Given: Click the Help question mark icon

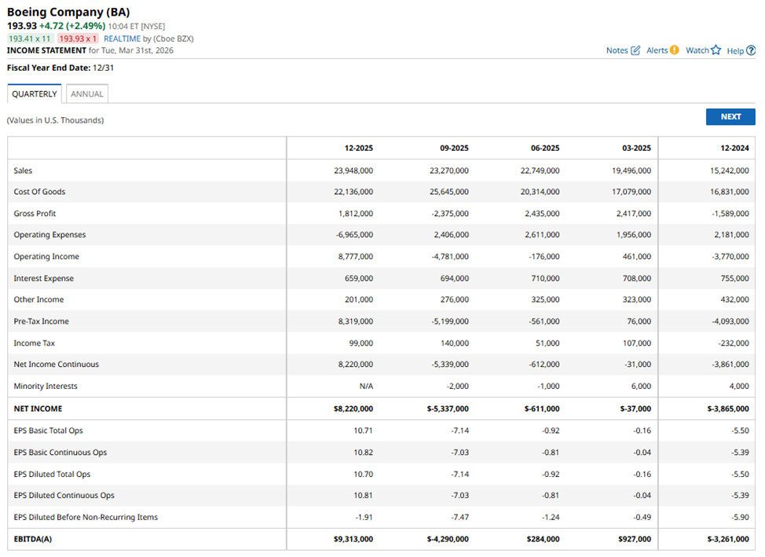Looking at the screenshot, I should [751, 50].
